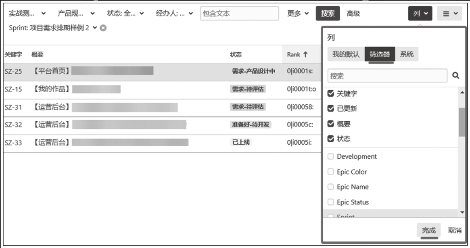The height and width of the screenshot is (248, 470).
Task: Click rank value 0|i0005c:
Action: (300, 125)
